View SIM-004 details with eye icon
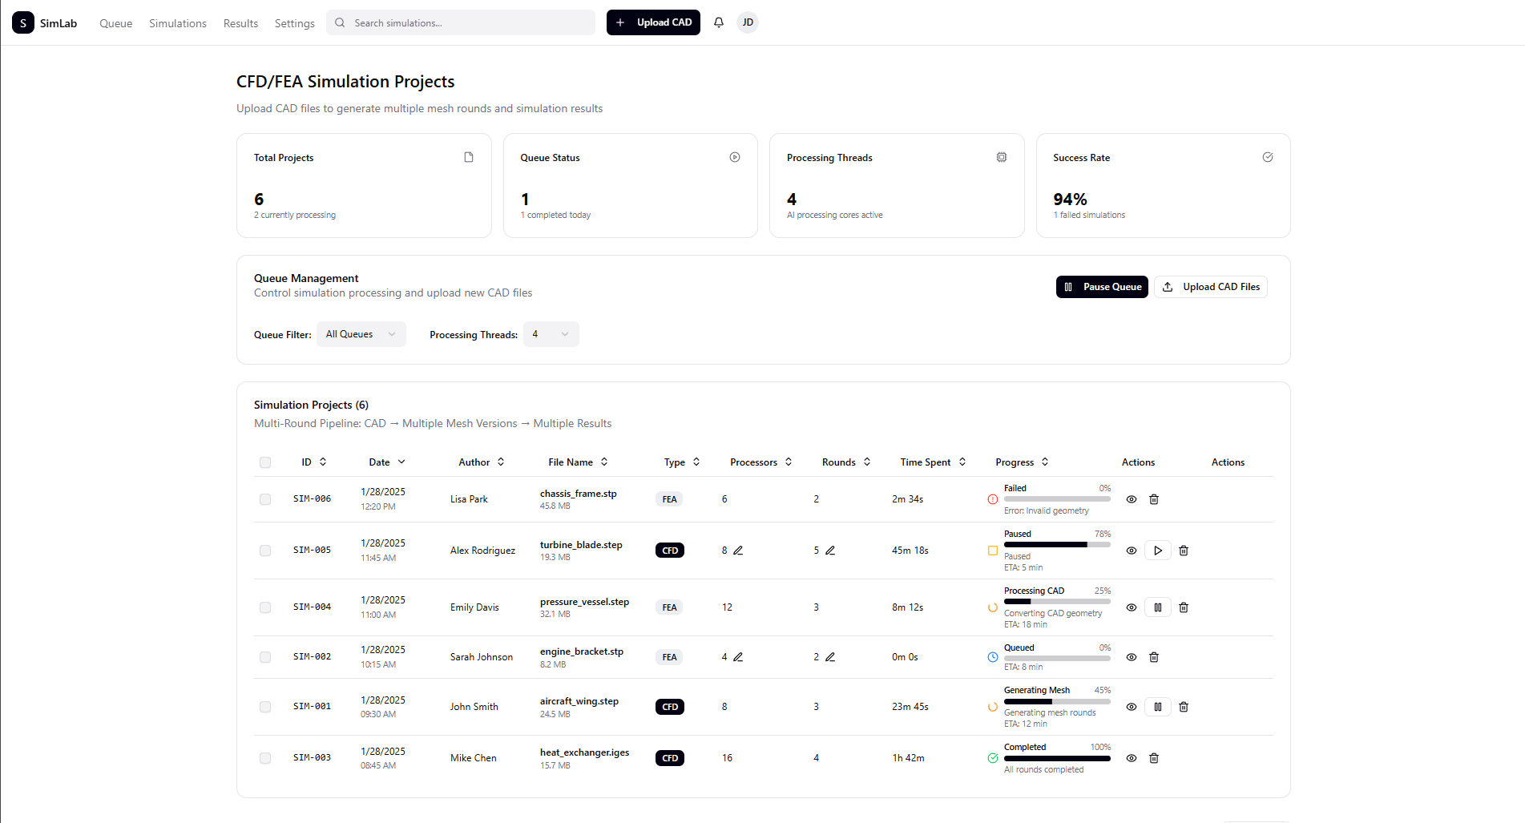1525x823 pixels. (1132, 607)
